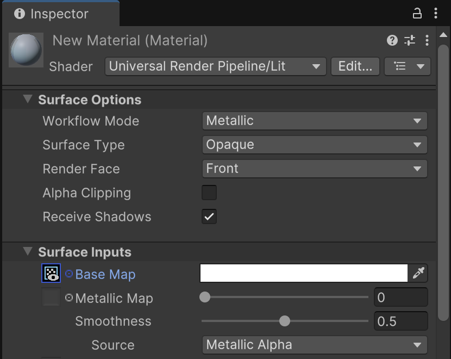The height and width of the screenshot is (359, 451).
Task: Open the shader settings gear dropdown icon
Action: (408, 66)
